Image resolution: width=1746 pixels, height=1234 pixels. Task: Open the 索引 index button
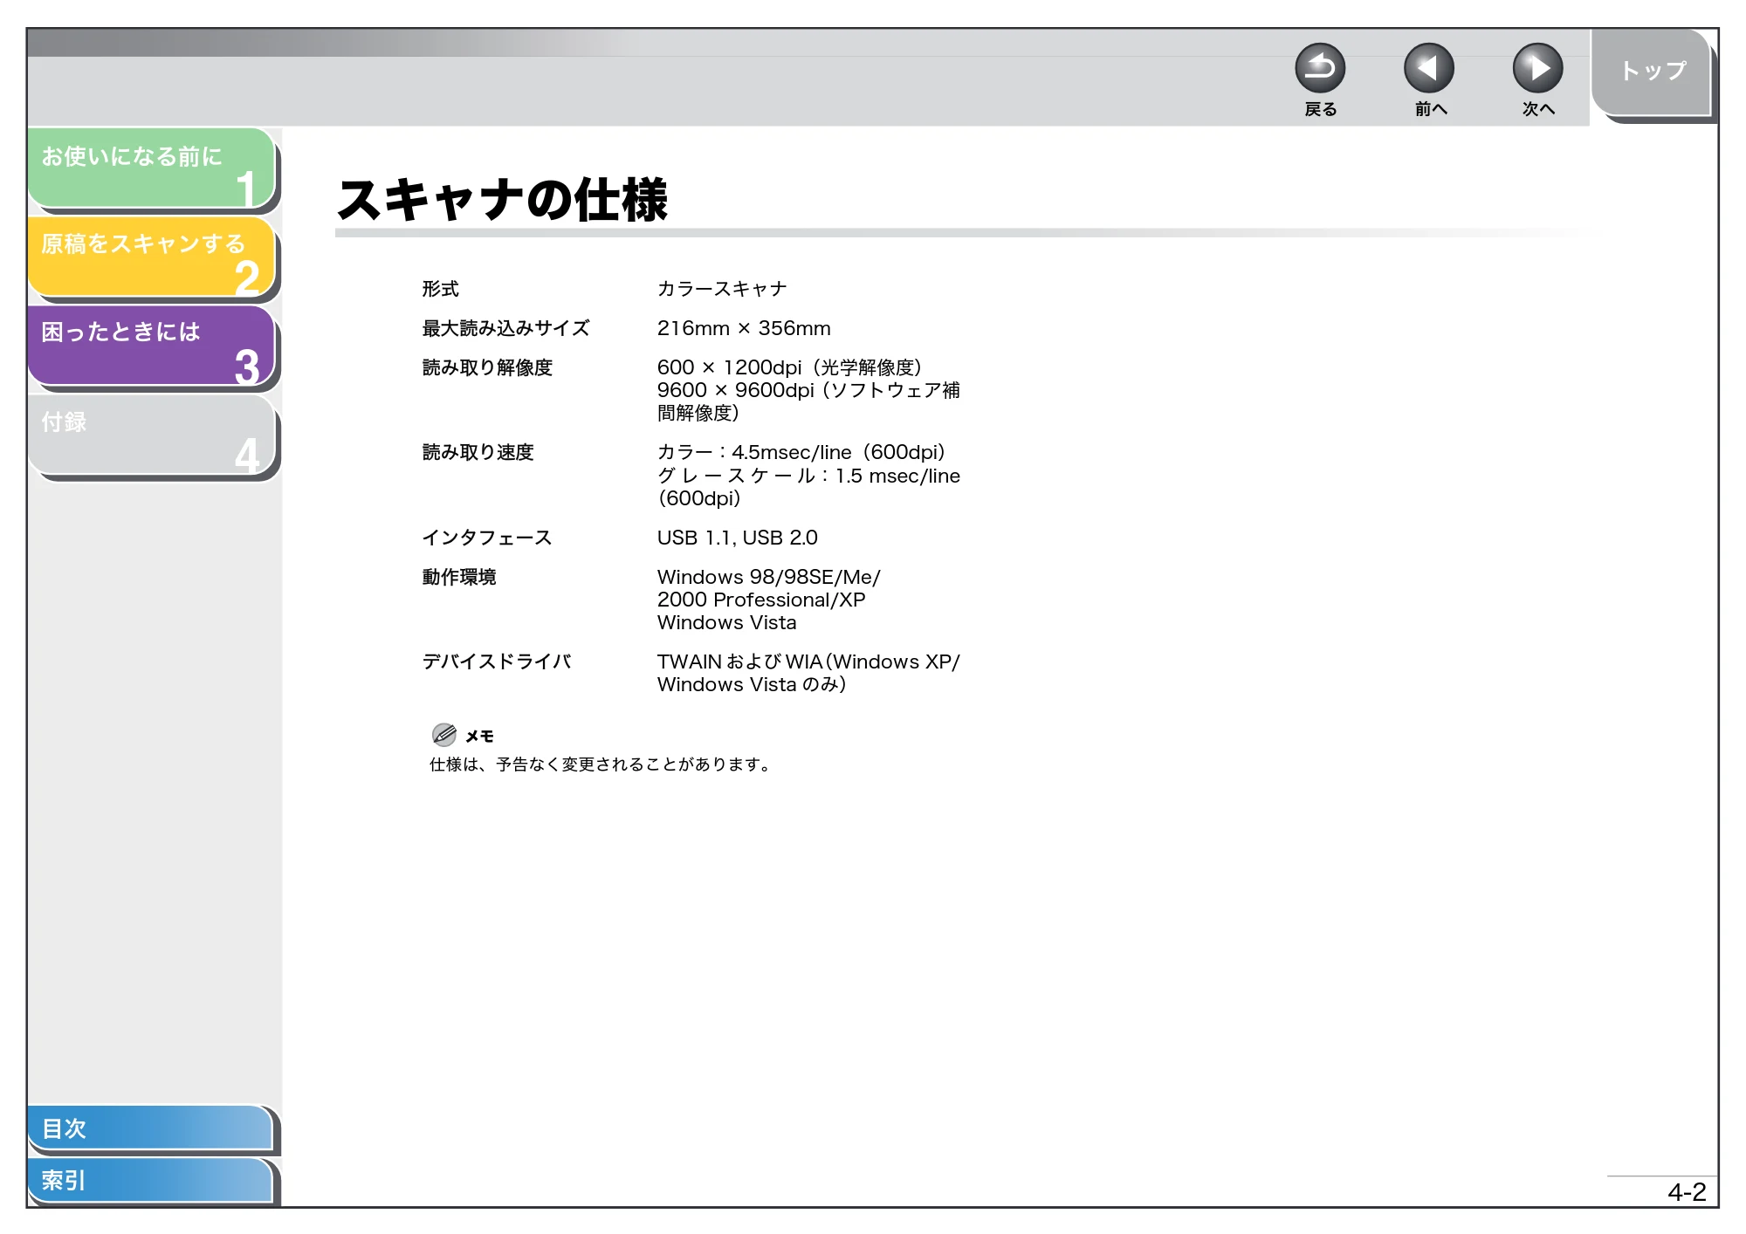(x=150, y=1180)
